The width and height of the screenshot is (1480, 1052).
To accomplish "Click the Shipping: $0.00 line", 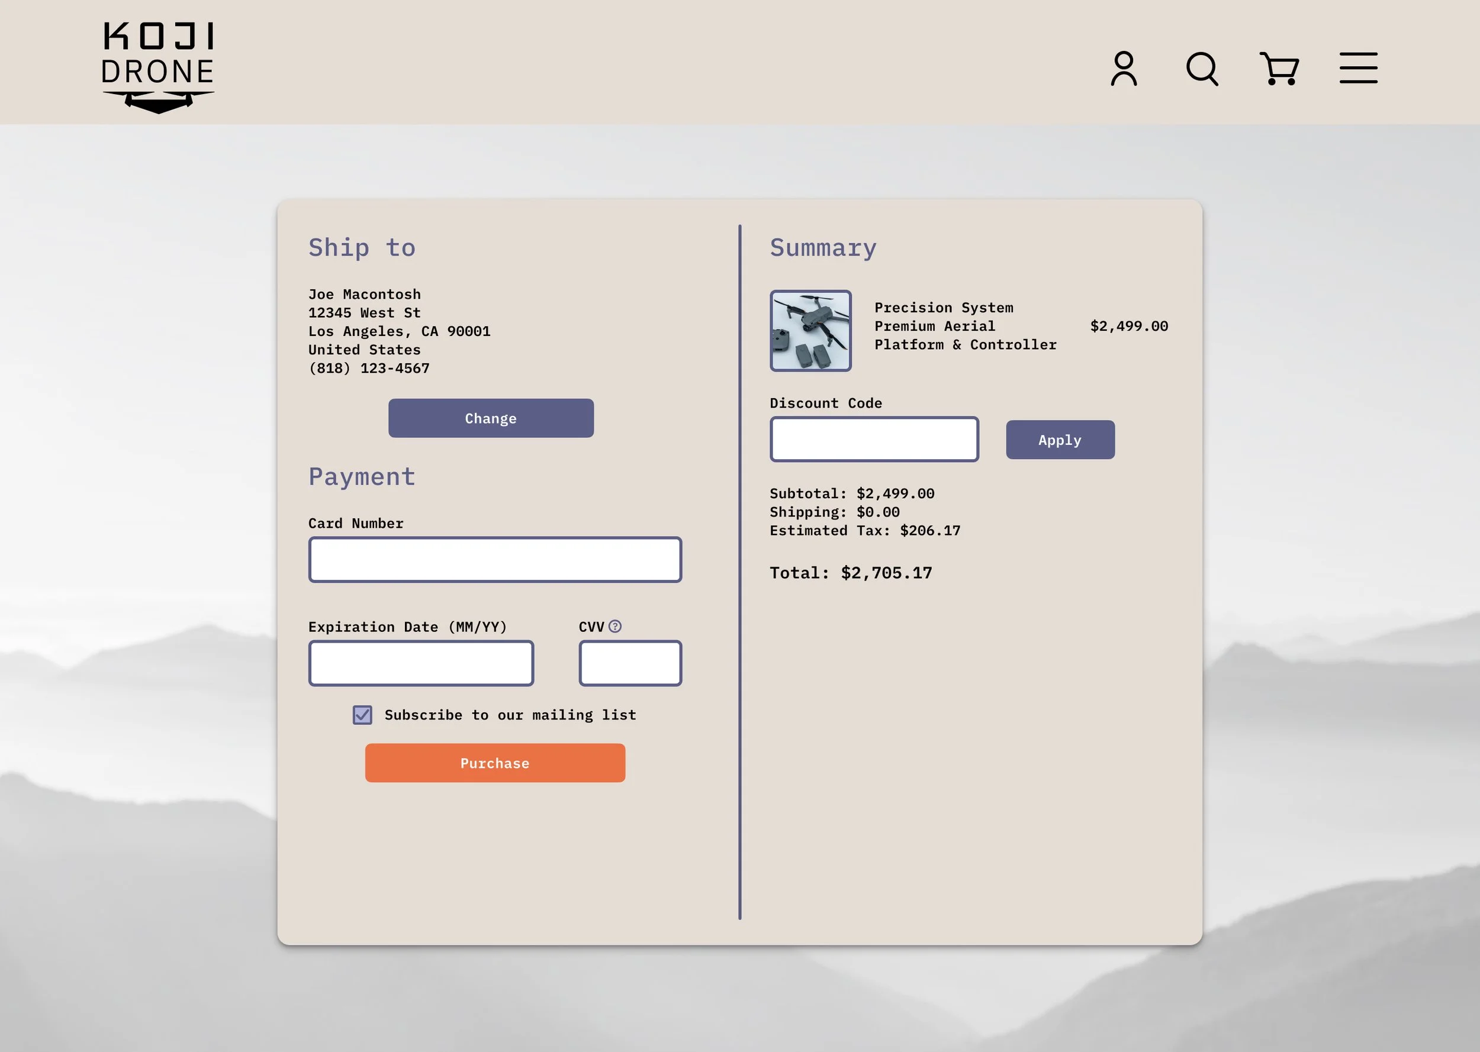I will point(835,512).
